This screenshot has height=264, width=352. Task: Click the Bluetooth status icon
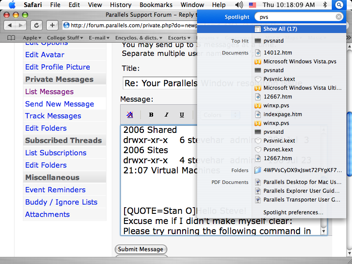[x=325, y=5]
